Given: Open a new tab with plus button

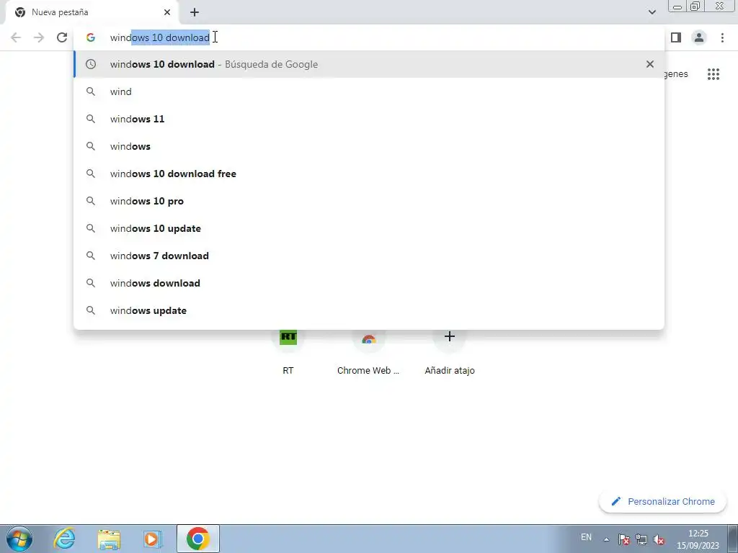Looking at the screenshot, I should [x=195, y=12].
